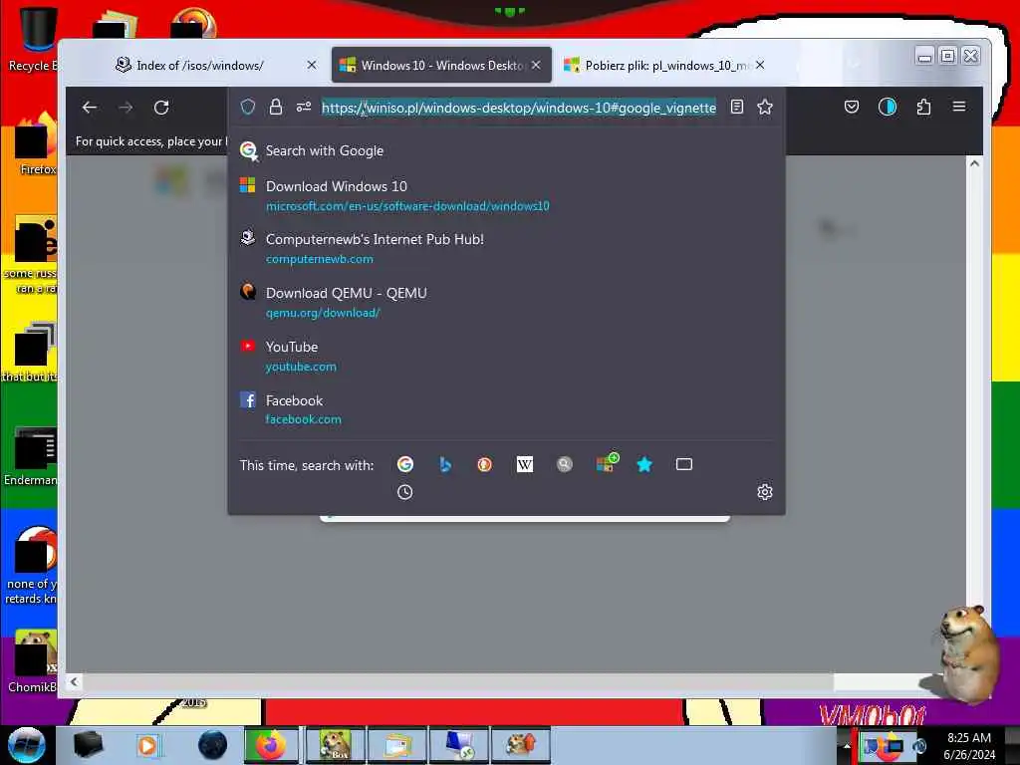Open the Firefox hamburger menu
This screenshot has height=765, width=1020.
tap(959, 107)
